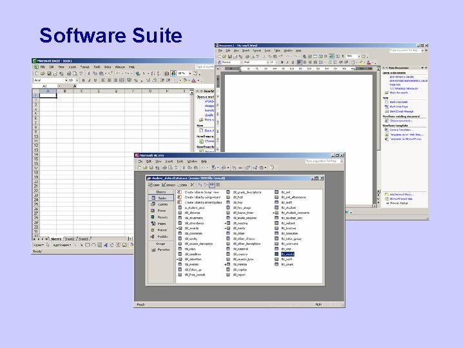Click cell A1 in Excel sheet

48,95
